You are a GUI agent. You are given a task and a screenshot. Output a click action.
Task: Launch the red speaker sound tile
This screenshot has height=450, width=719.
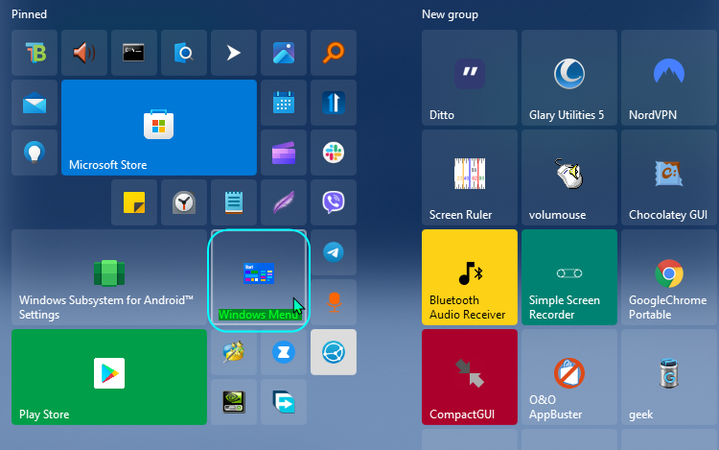[84, 53]
